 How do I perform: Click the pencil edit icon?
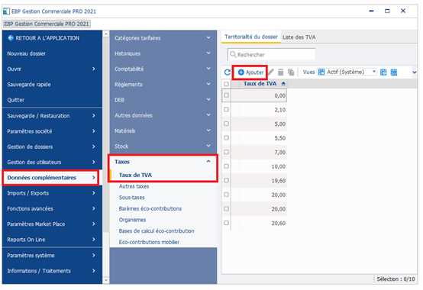[271, 72]
